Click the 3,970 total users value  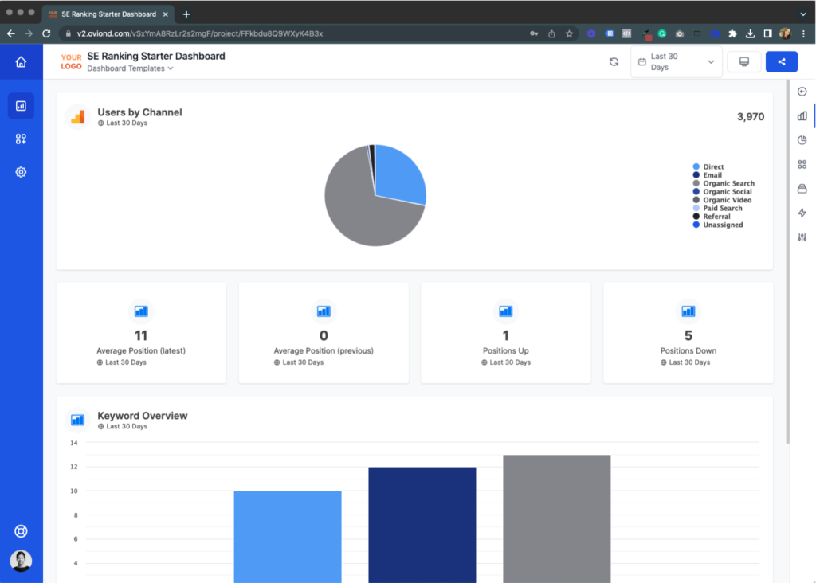pyautogui.click(x=751, y=117)
